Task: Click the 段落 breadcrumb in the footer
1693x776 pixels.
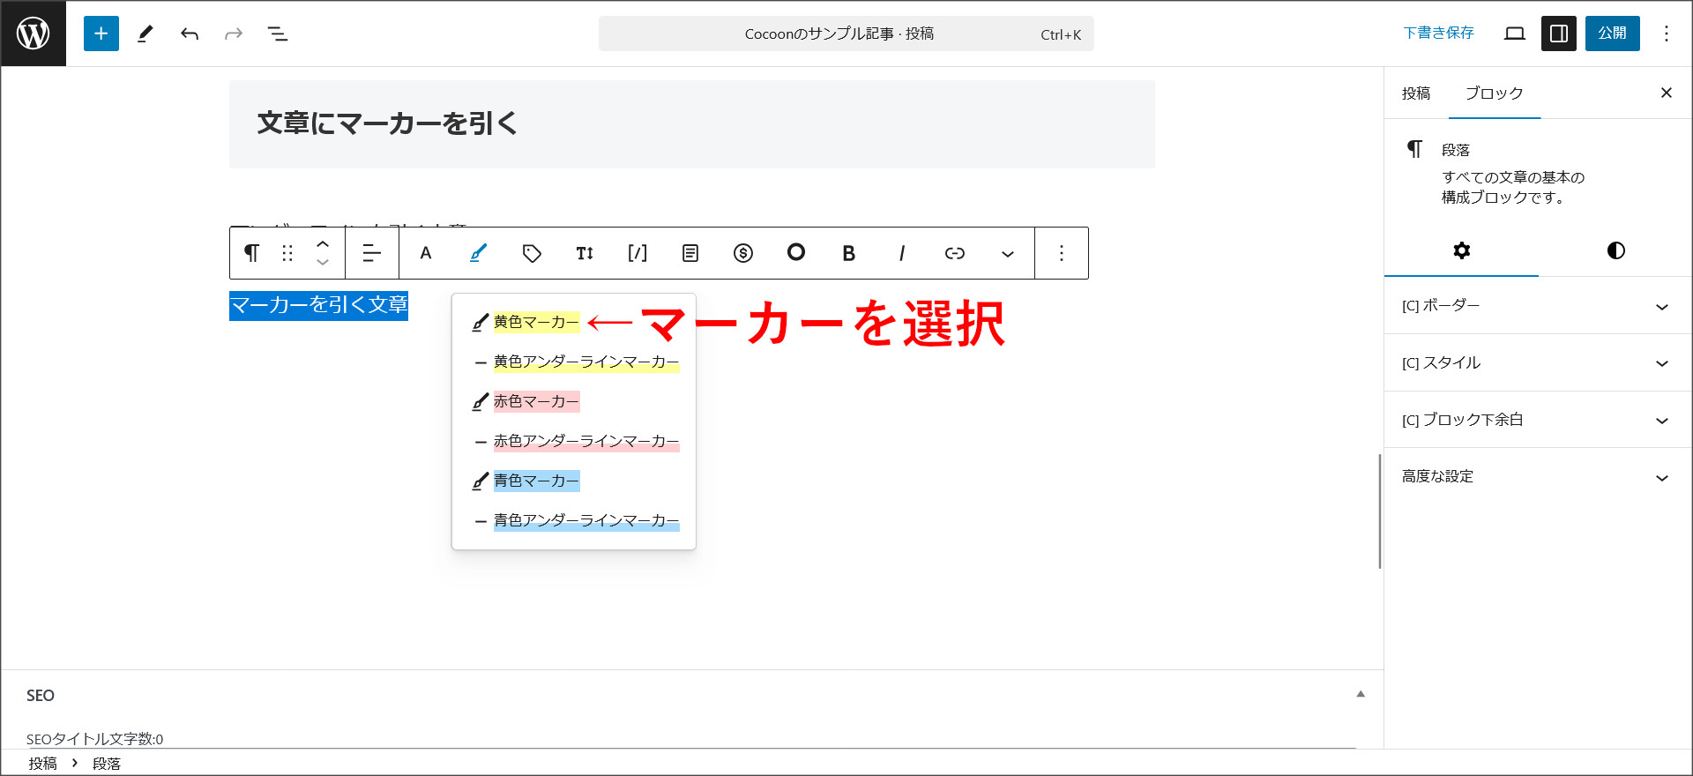Action: click(x=107, y=764)
